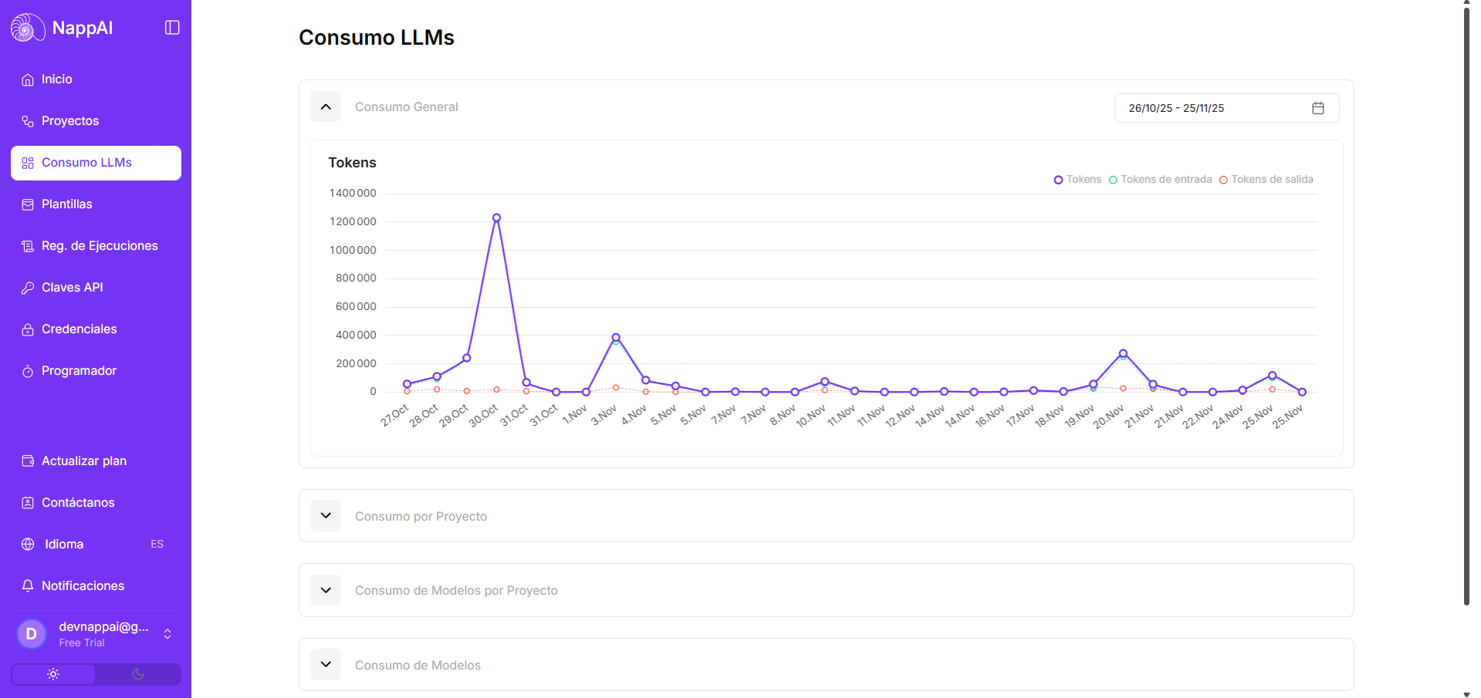Click the Notificaciones bell icon

click(x=28, y=586)
